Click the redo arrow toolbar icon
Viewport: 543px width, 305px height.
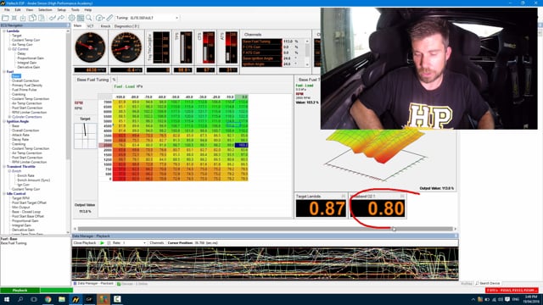[61, 18]
